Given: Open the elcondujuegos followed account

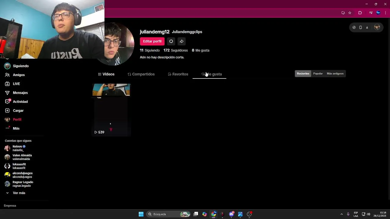Looking at the screenshot, I should (x=18, y=175).
